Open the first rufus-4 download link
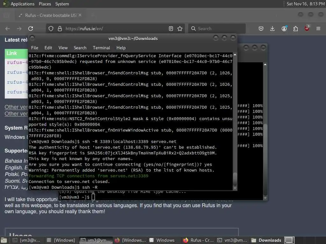The height and width of the screenshot is (244, 326). click(17, 62)
